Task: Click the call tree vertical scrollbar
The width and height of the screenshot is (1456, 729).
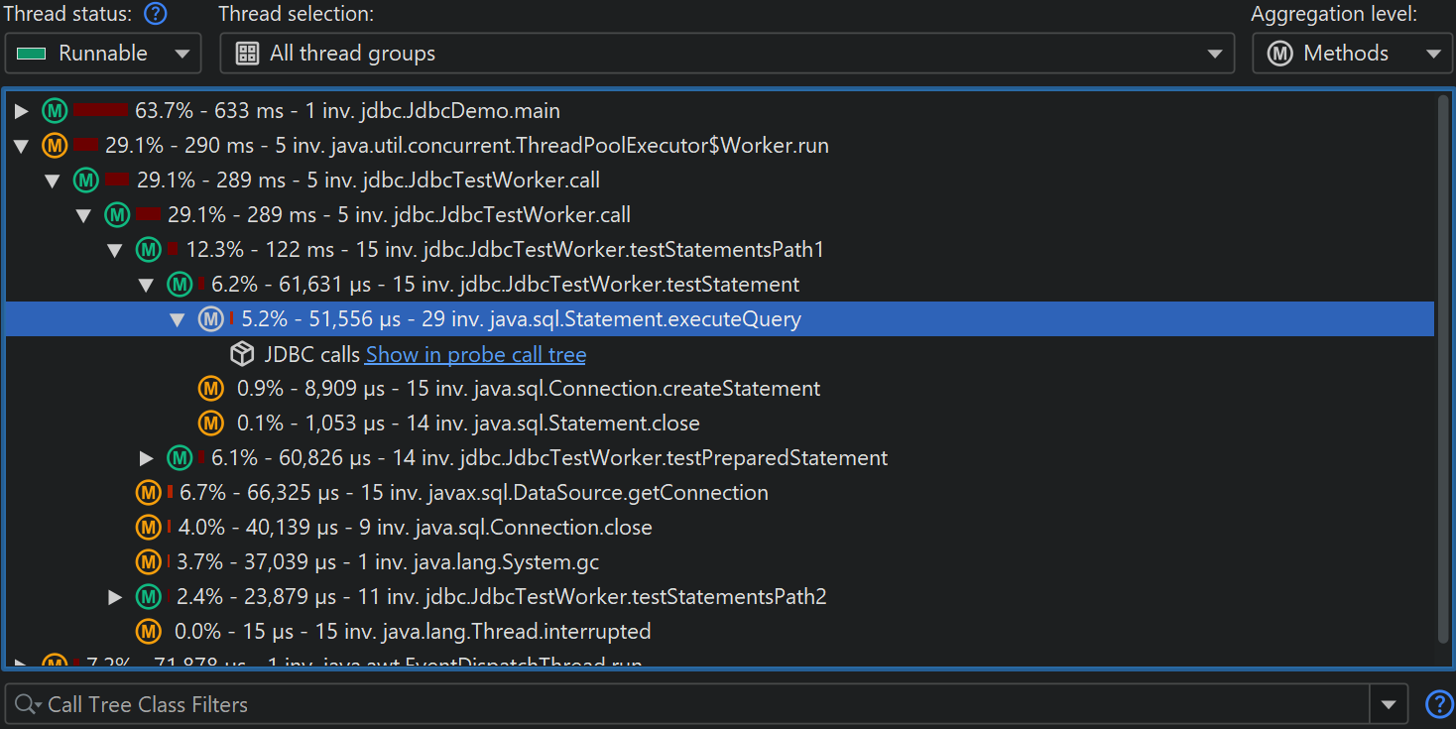Action: click(1443, 367)
